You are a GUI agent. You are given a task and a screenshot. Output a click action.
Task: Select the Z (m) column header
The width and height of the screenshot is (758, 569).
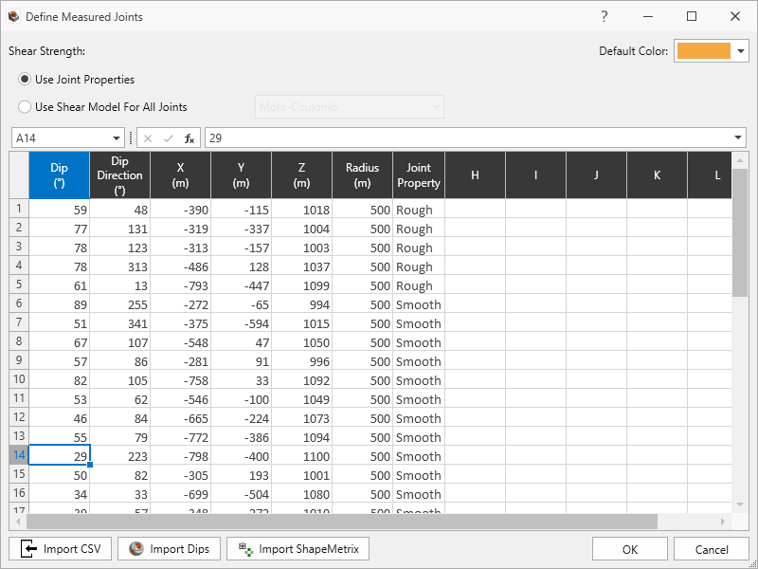301,175
